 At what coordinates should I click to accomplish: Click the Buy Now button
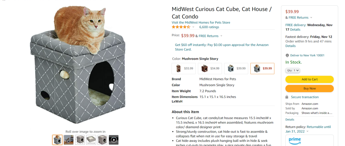pyautogui.click(x=309, y=88)
